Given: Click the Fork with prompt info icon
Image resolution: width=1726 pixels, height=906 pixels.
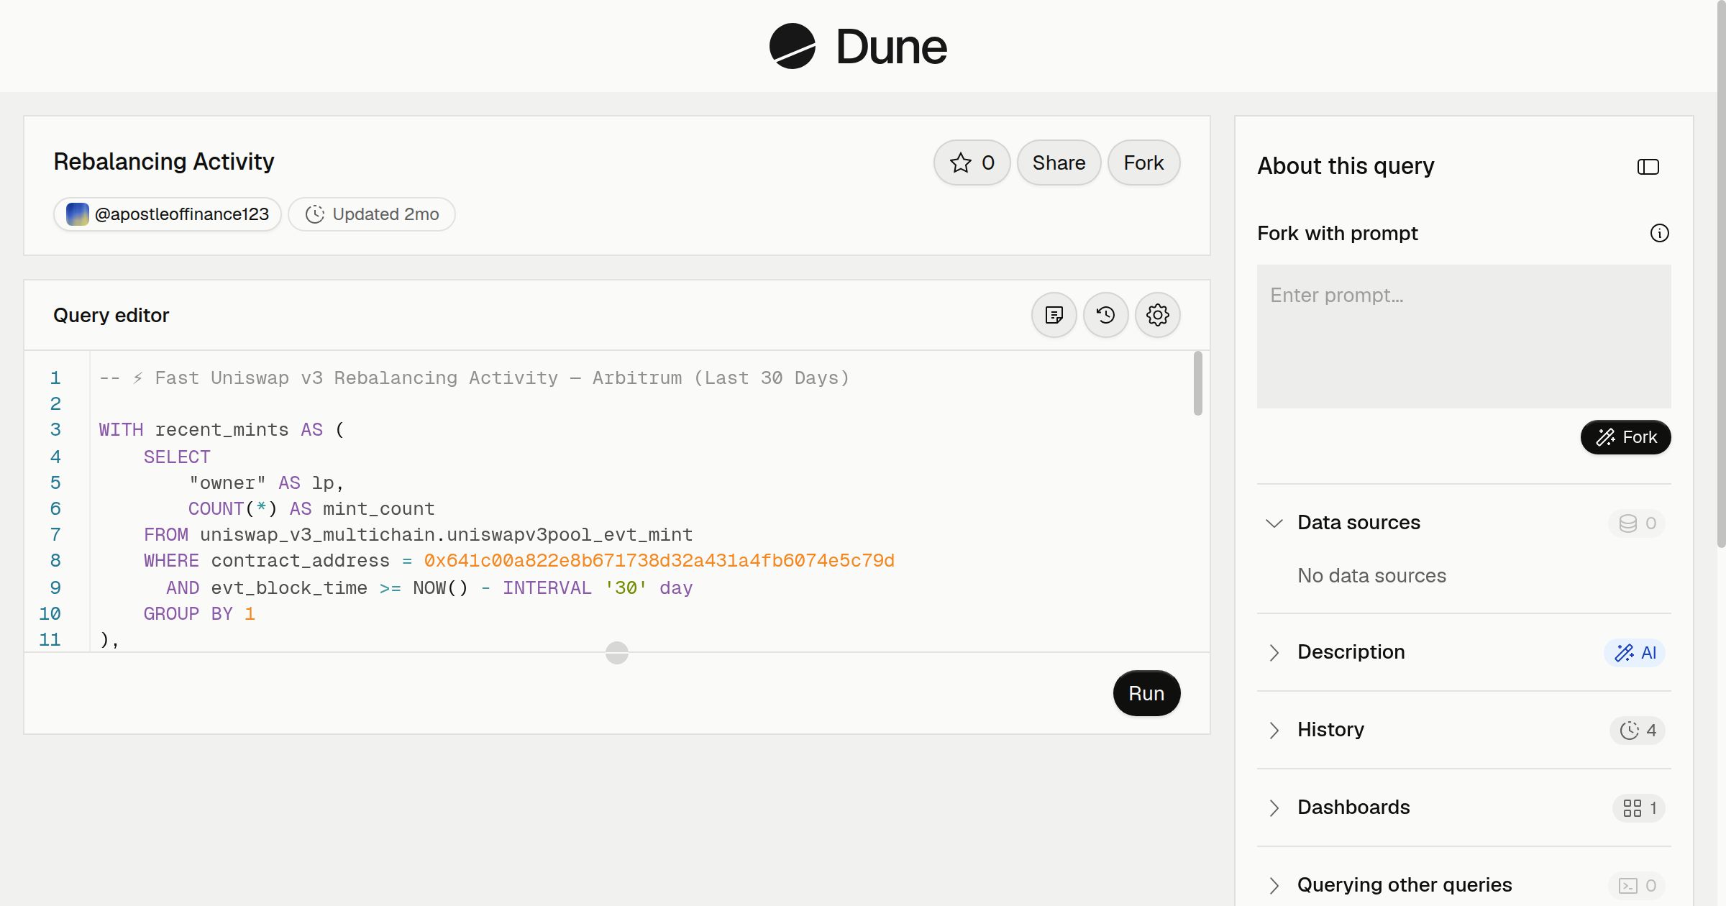Looking at the screenshot, I should tap(1660, 233).
